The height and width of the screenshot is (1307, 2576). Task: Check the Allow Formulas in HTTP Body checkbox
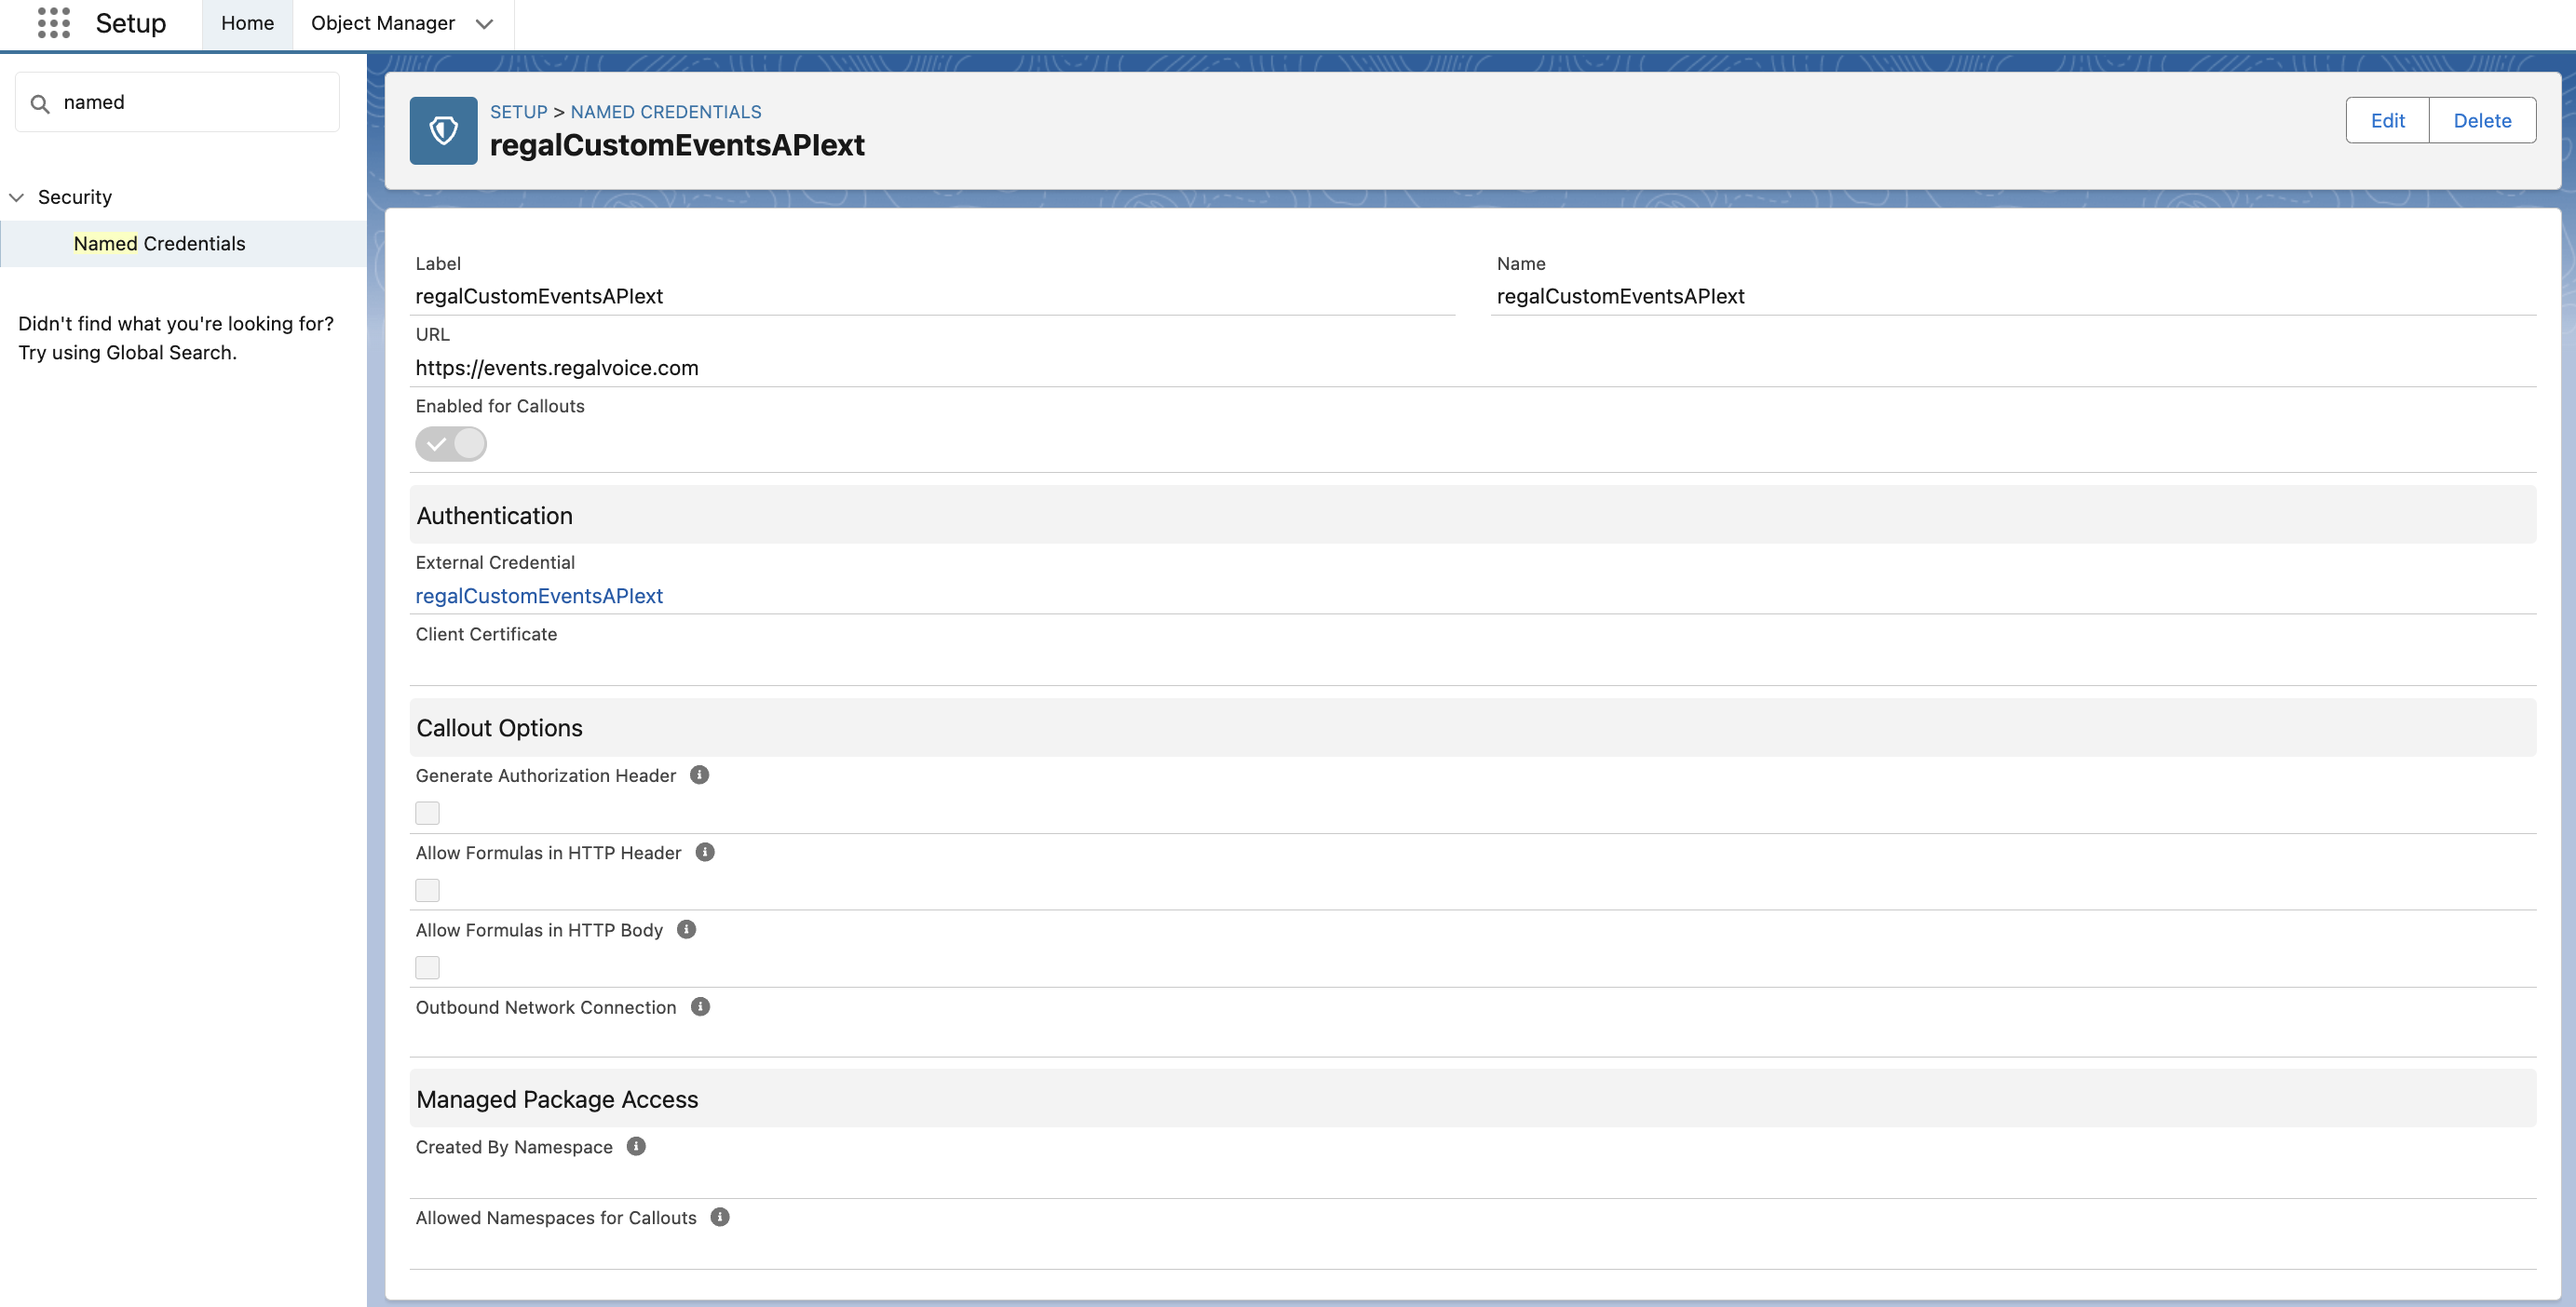click(427, 966)
